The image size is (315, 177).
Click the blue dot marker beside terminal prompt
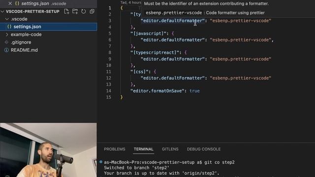tap(101, 162)
